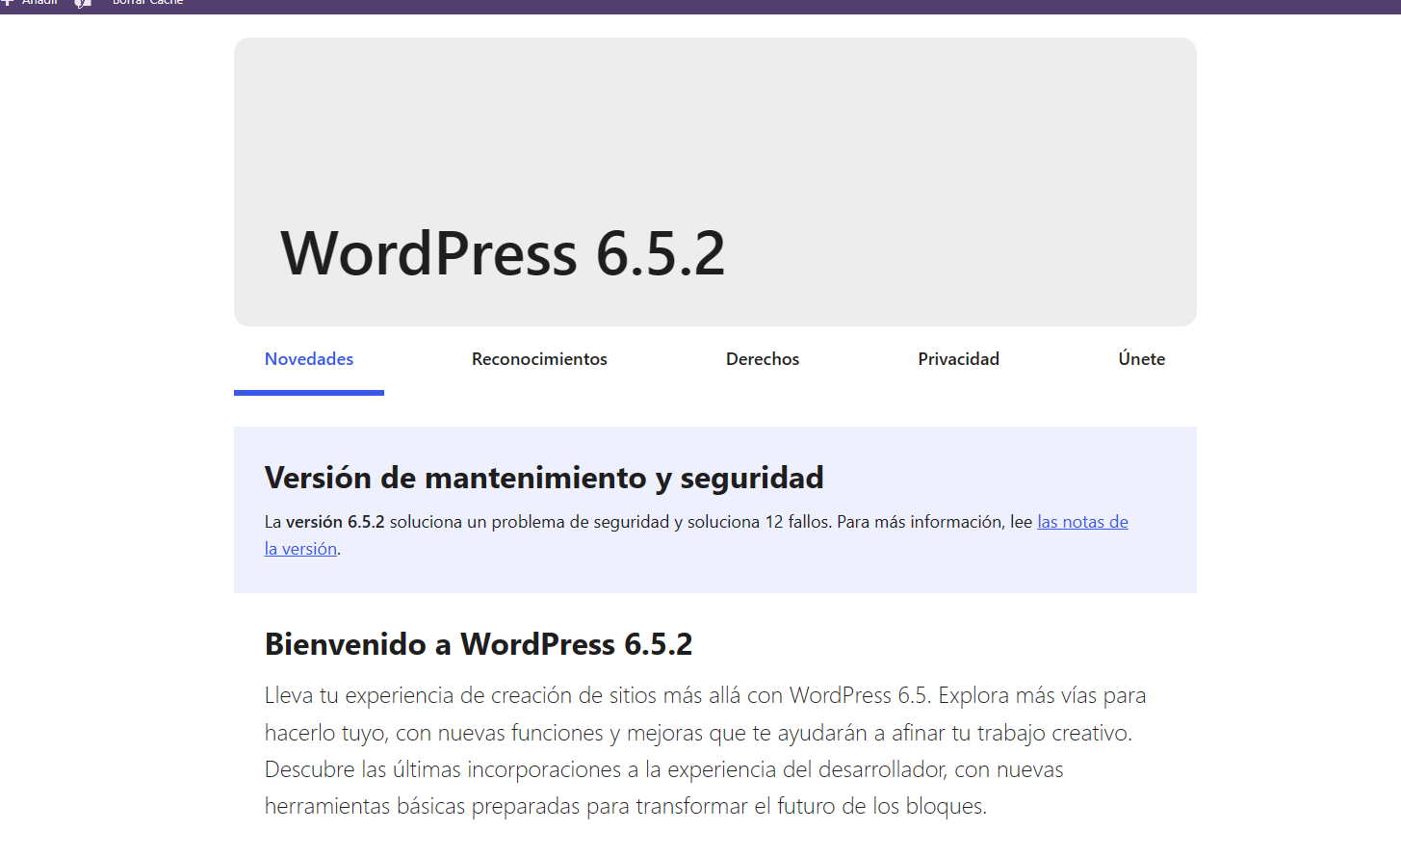Screen dimensions: 1401x857
Task: Click the 'Bienvenido a WordPress 6.5.2' heading
Action: click(x=479, y=644)
